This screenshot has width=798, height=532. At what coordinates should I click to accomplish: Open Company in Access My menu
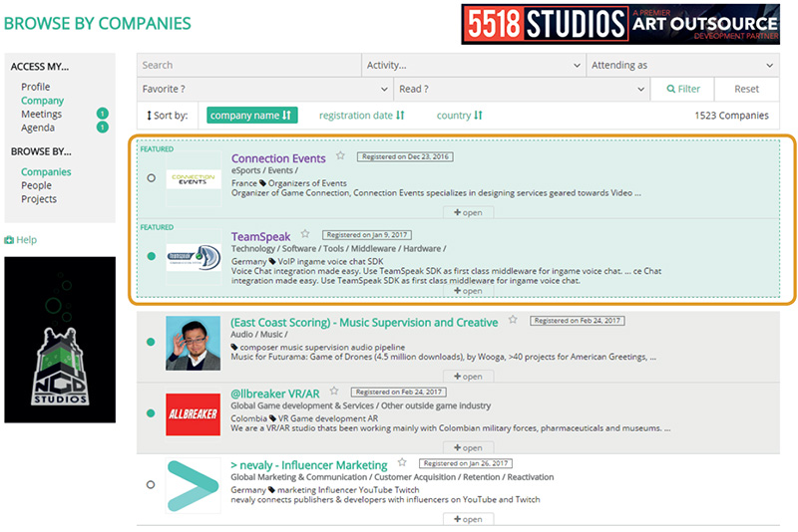pos(42,101)
